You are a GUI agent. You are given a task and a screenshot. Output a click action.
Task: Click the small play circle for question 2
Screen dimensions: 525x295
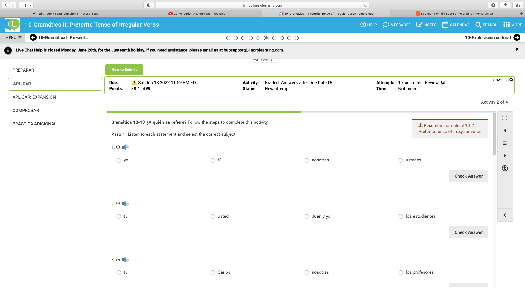point(118,203)
